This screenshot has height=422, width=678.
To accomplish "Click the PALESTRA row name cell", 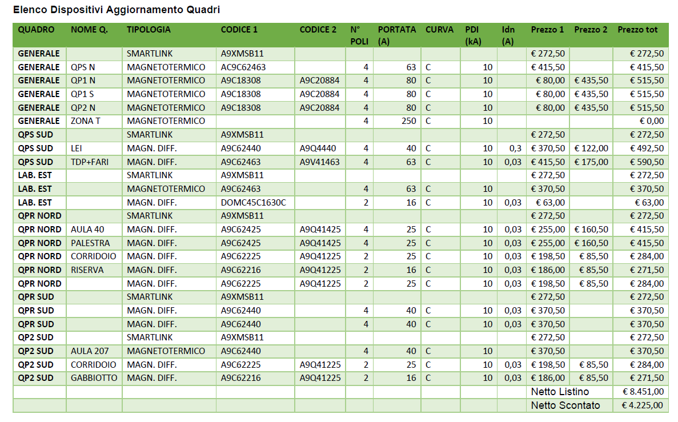I will click(90, 243).
